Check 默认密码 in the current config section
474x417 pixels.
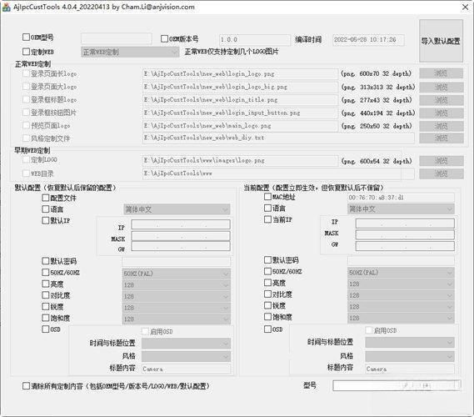point(267,260)
